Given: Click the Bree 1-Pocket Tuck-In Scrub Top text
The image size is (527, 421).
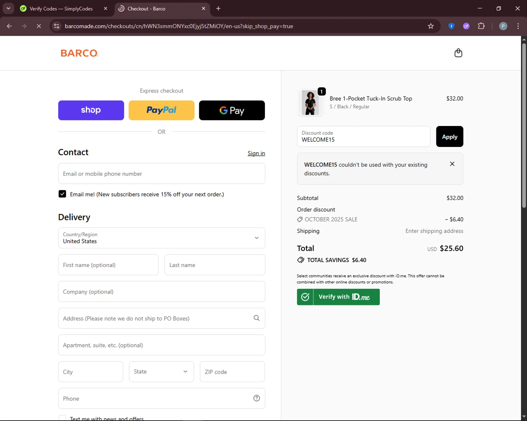Looking at the screenshot, I should click(371, 99).
